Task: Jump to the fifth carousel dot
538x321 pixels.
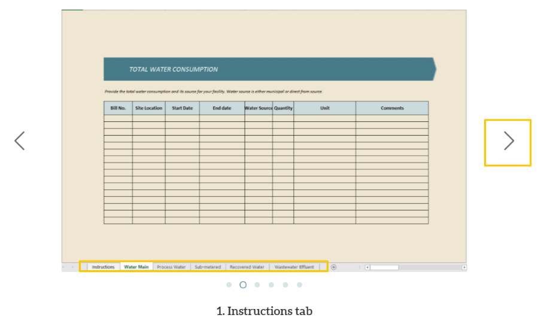Action: coord(285,285)
